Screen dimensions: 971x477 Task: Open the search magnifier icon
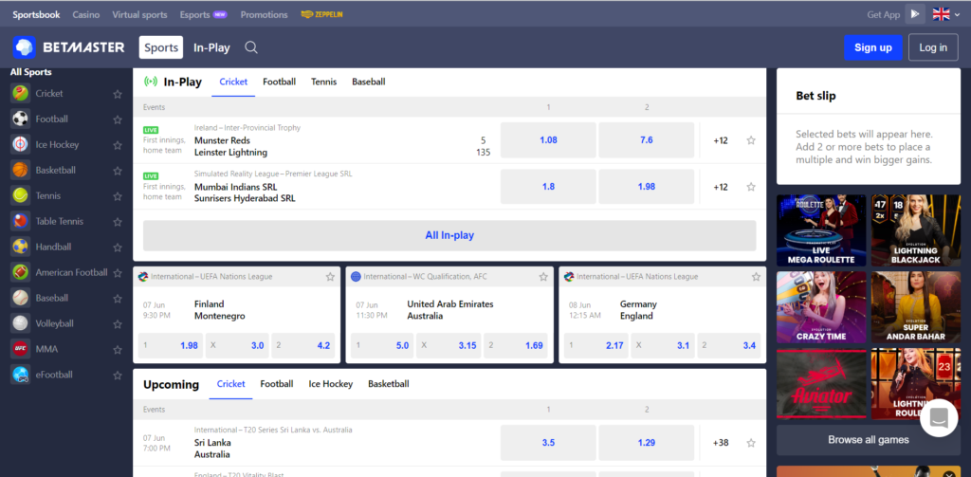click(250, 47)
